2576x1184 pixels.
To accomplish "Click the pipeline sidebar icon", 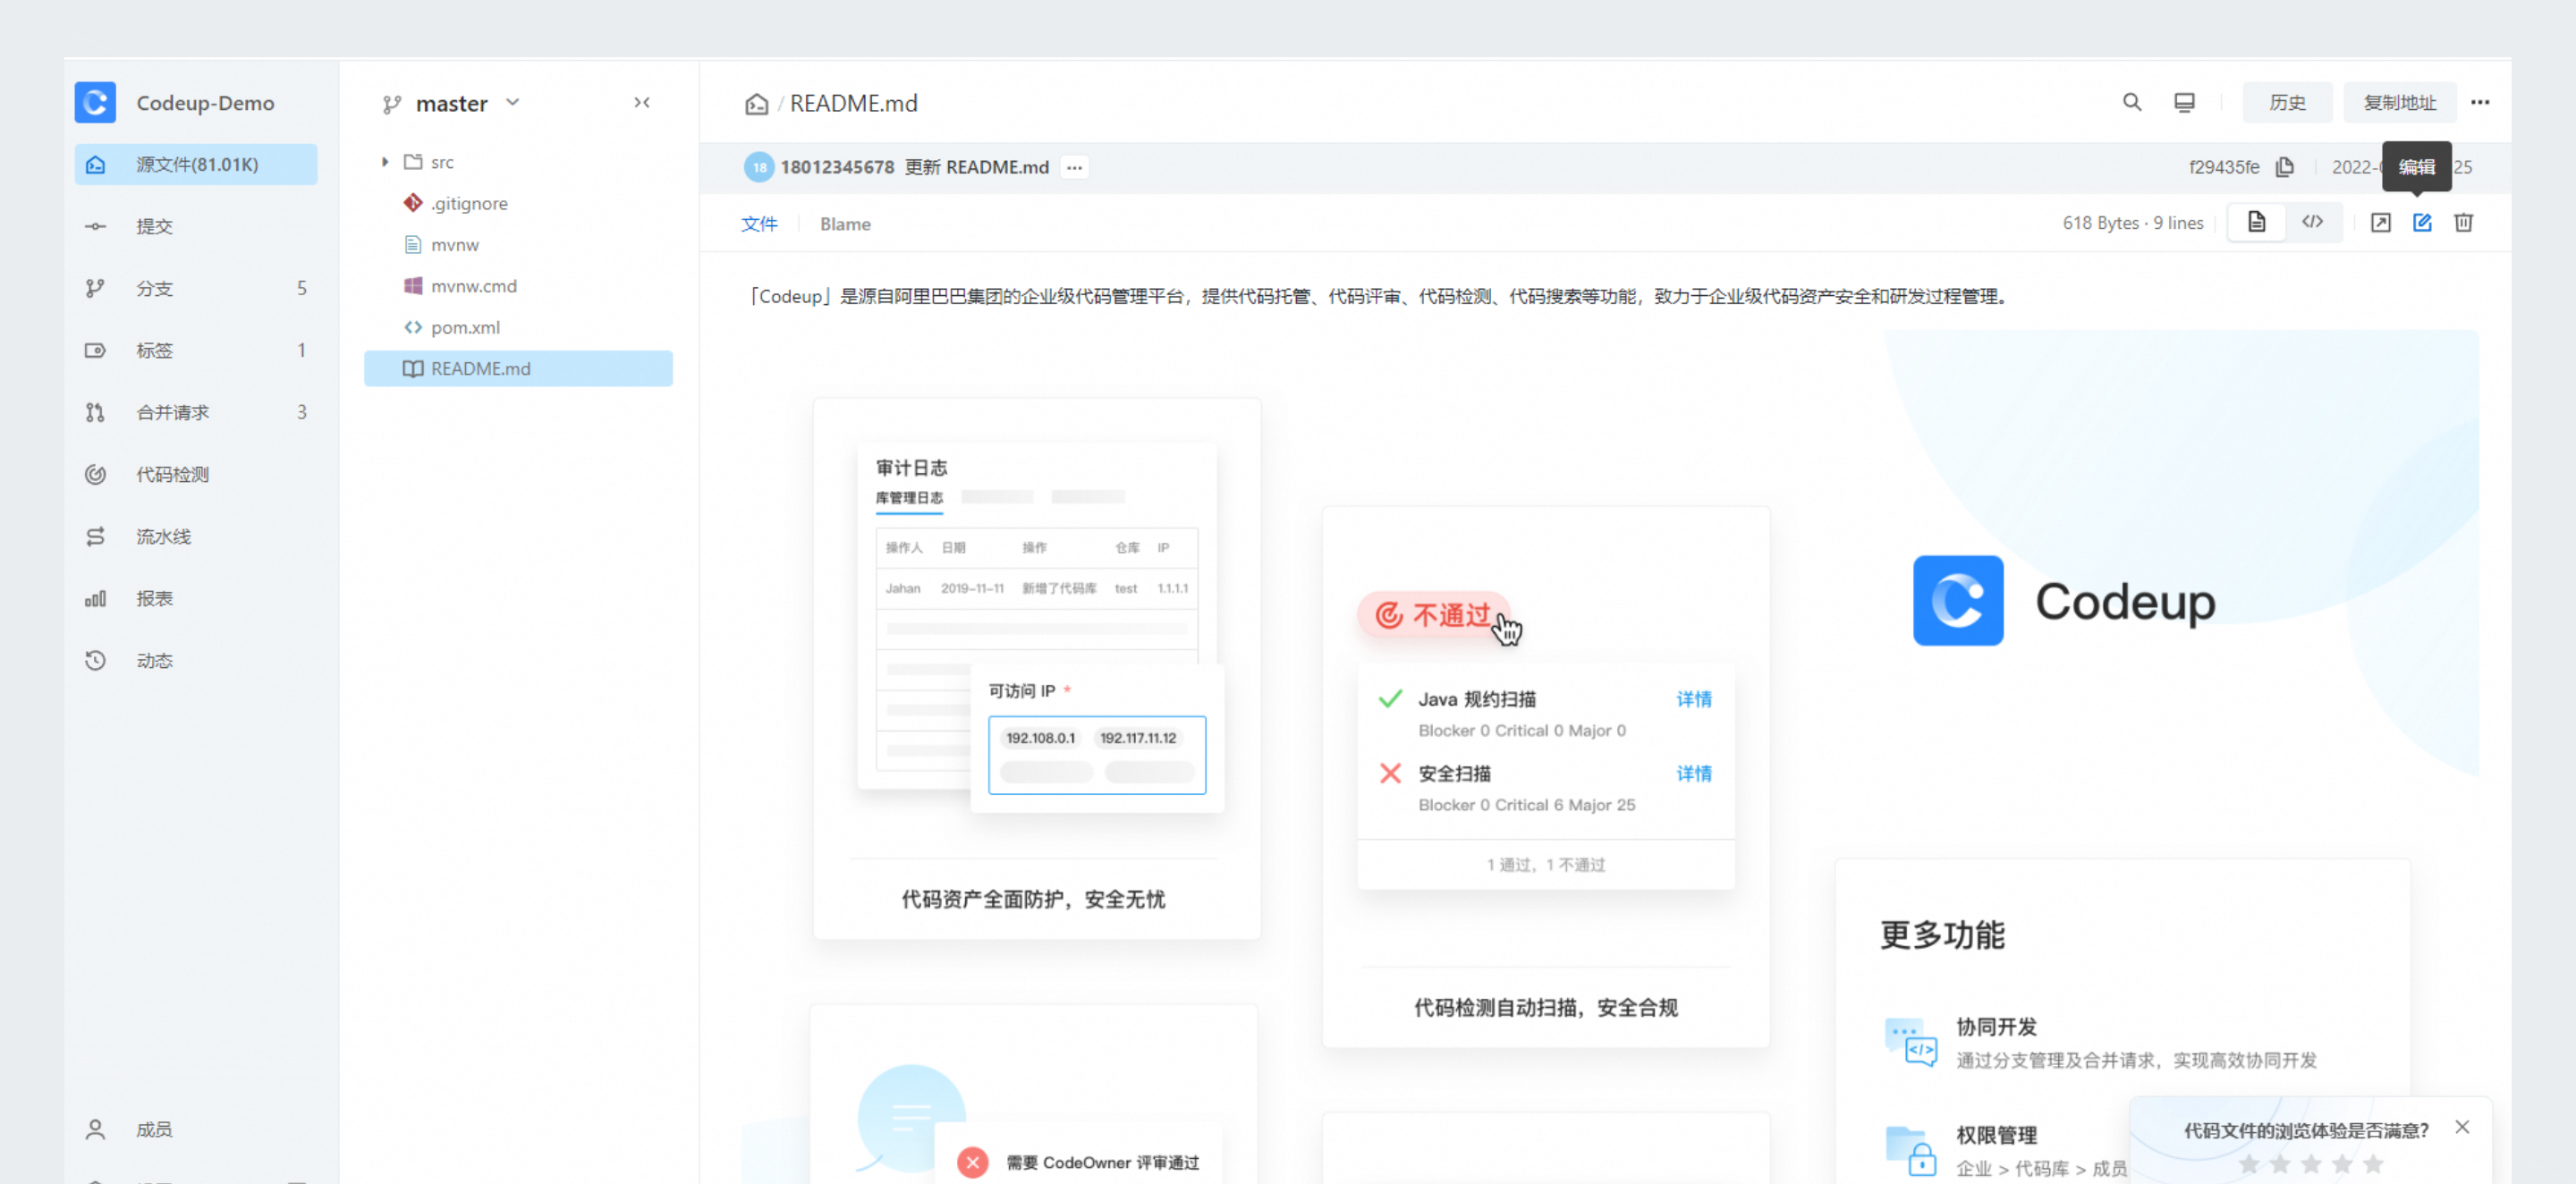I will (x=95, y=536).
